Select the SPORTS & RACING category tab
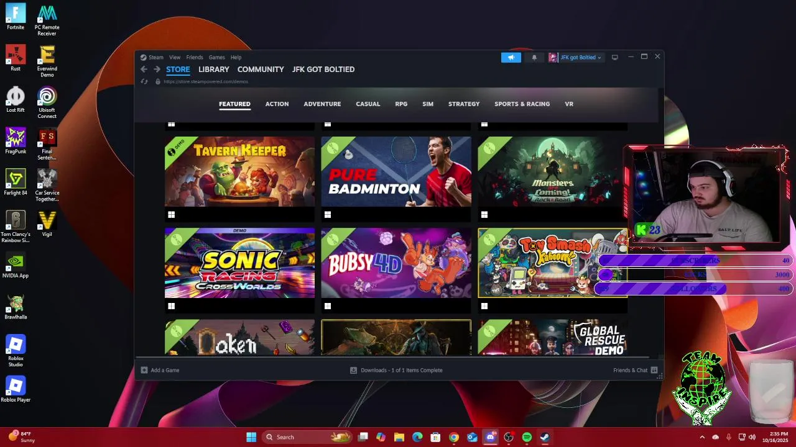 [x=522, y=104]
